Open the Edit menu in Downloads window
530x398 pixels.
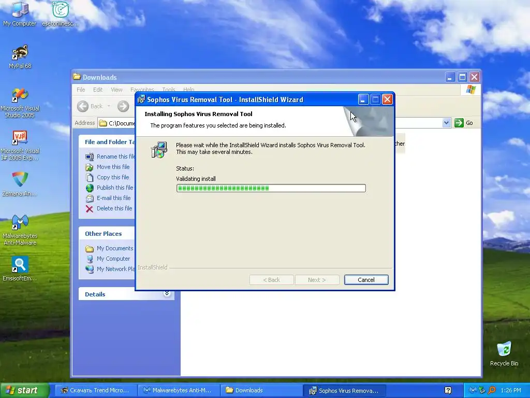coord(98,90)
